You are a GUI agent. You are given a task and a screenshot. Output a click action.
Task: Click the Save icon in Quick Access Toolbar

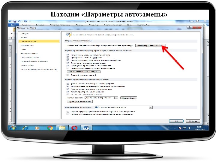[x=15, y=21]
